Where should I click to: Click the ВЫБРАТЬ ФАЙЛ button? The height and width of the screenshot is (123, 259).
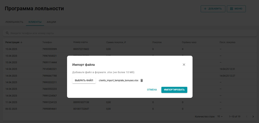(x=84, y=80)
